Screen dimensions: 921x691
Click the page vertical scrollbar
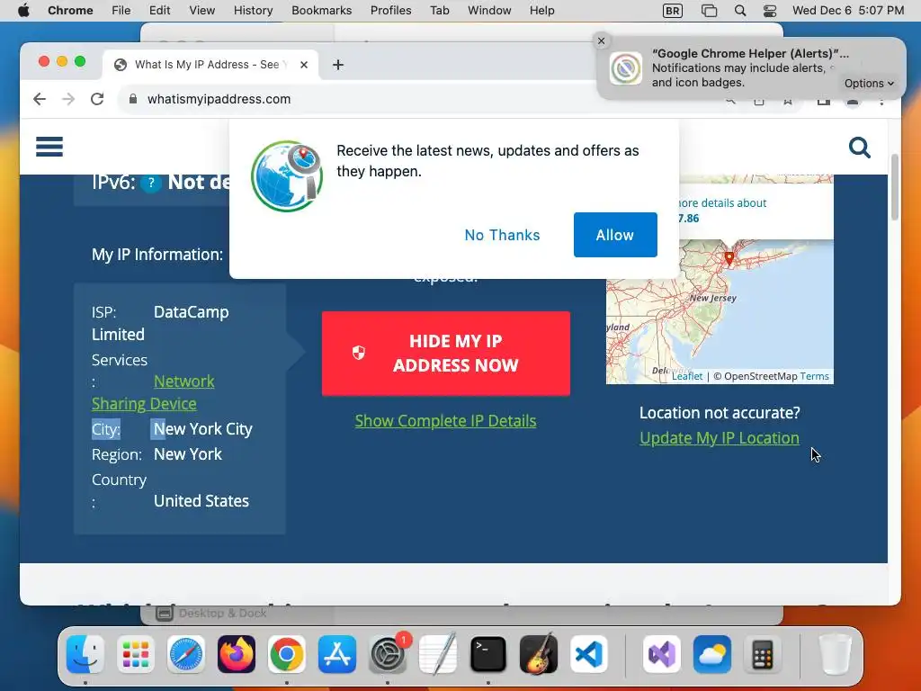point(895,187)
